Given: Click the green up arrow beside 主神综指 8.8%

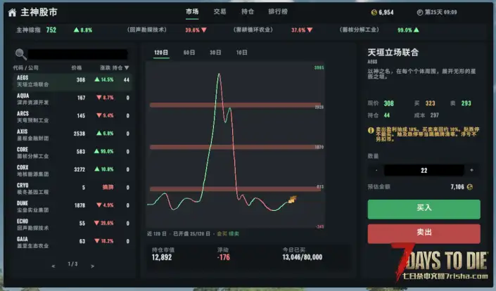Looking at the screenshot, I should tap(76, 30).
